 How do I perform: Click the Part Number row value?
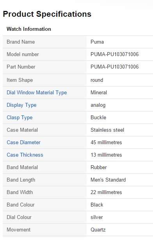114,67
